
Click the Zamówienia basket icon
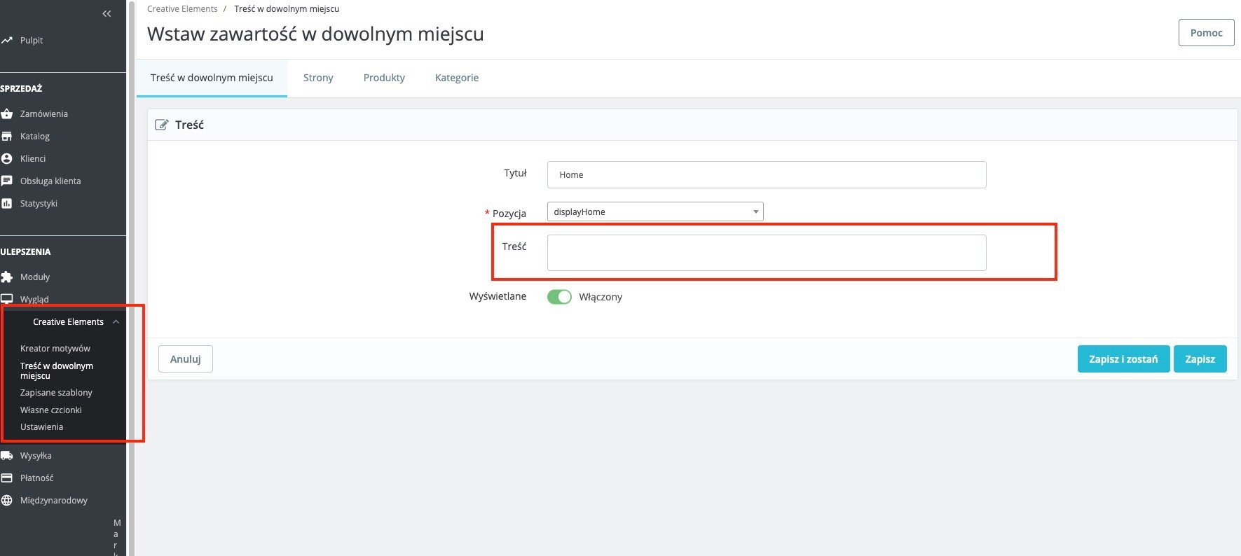point(7,113)
